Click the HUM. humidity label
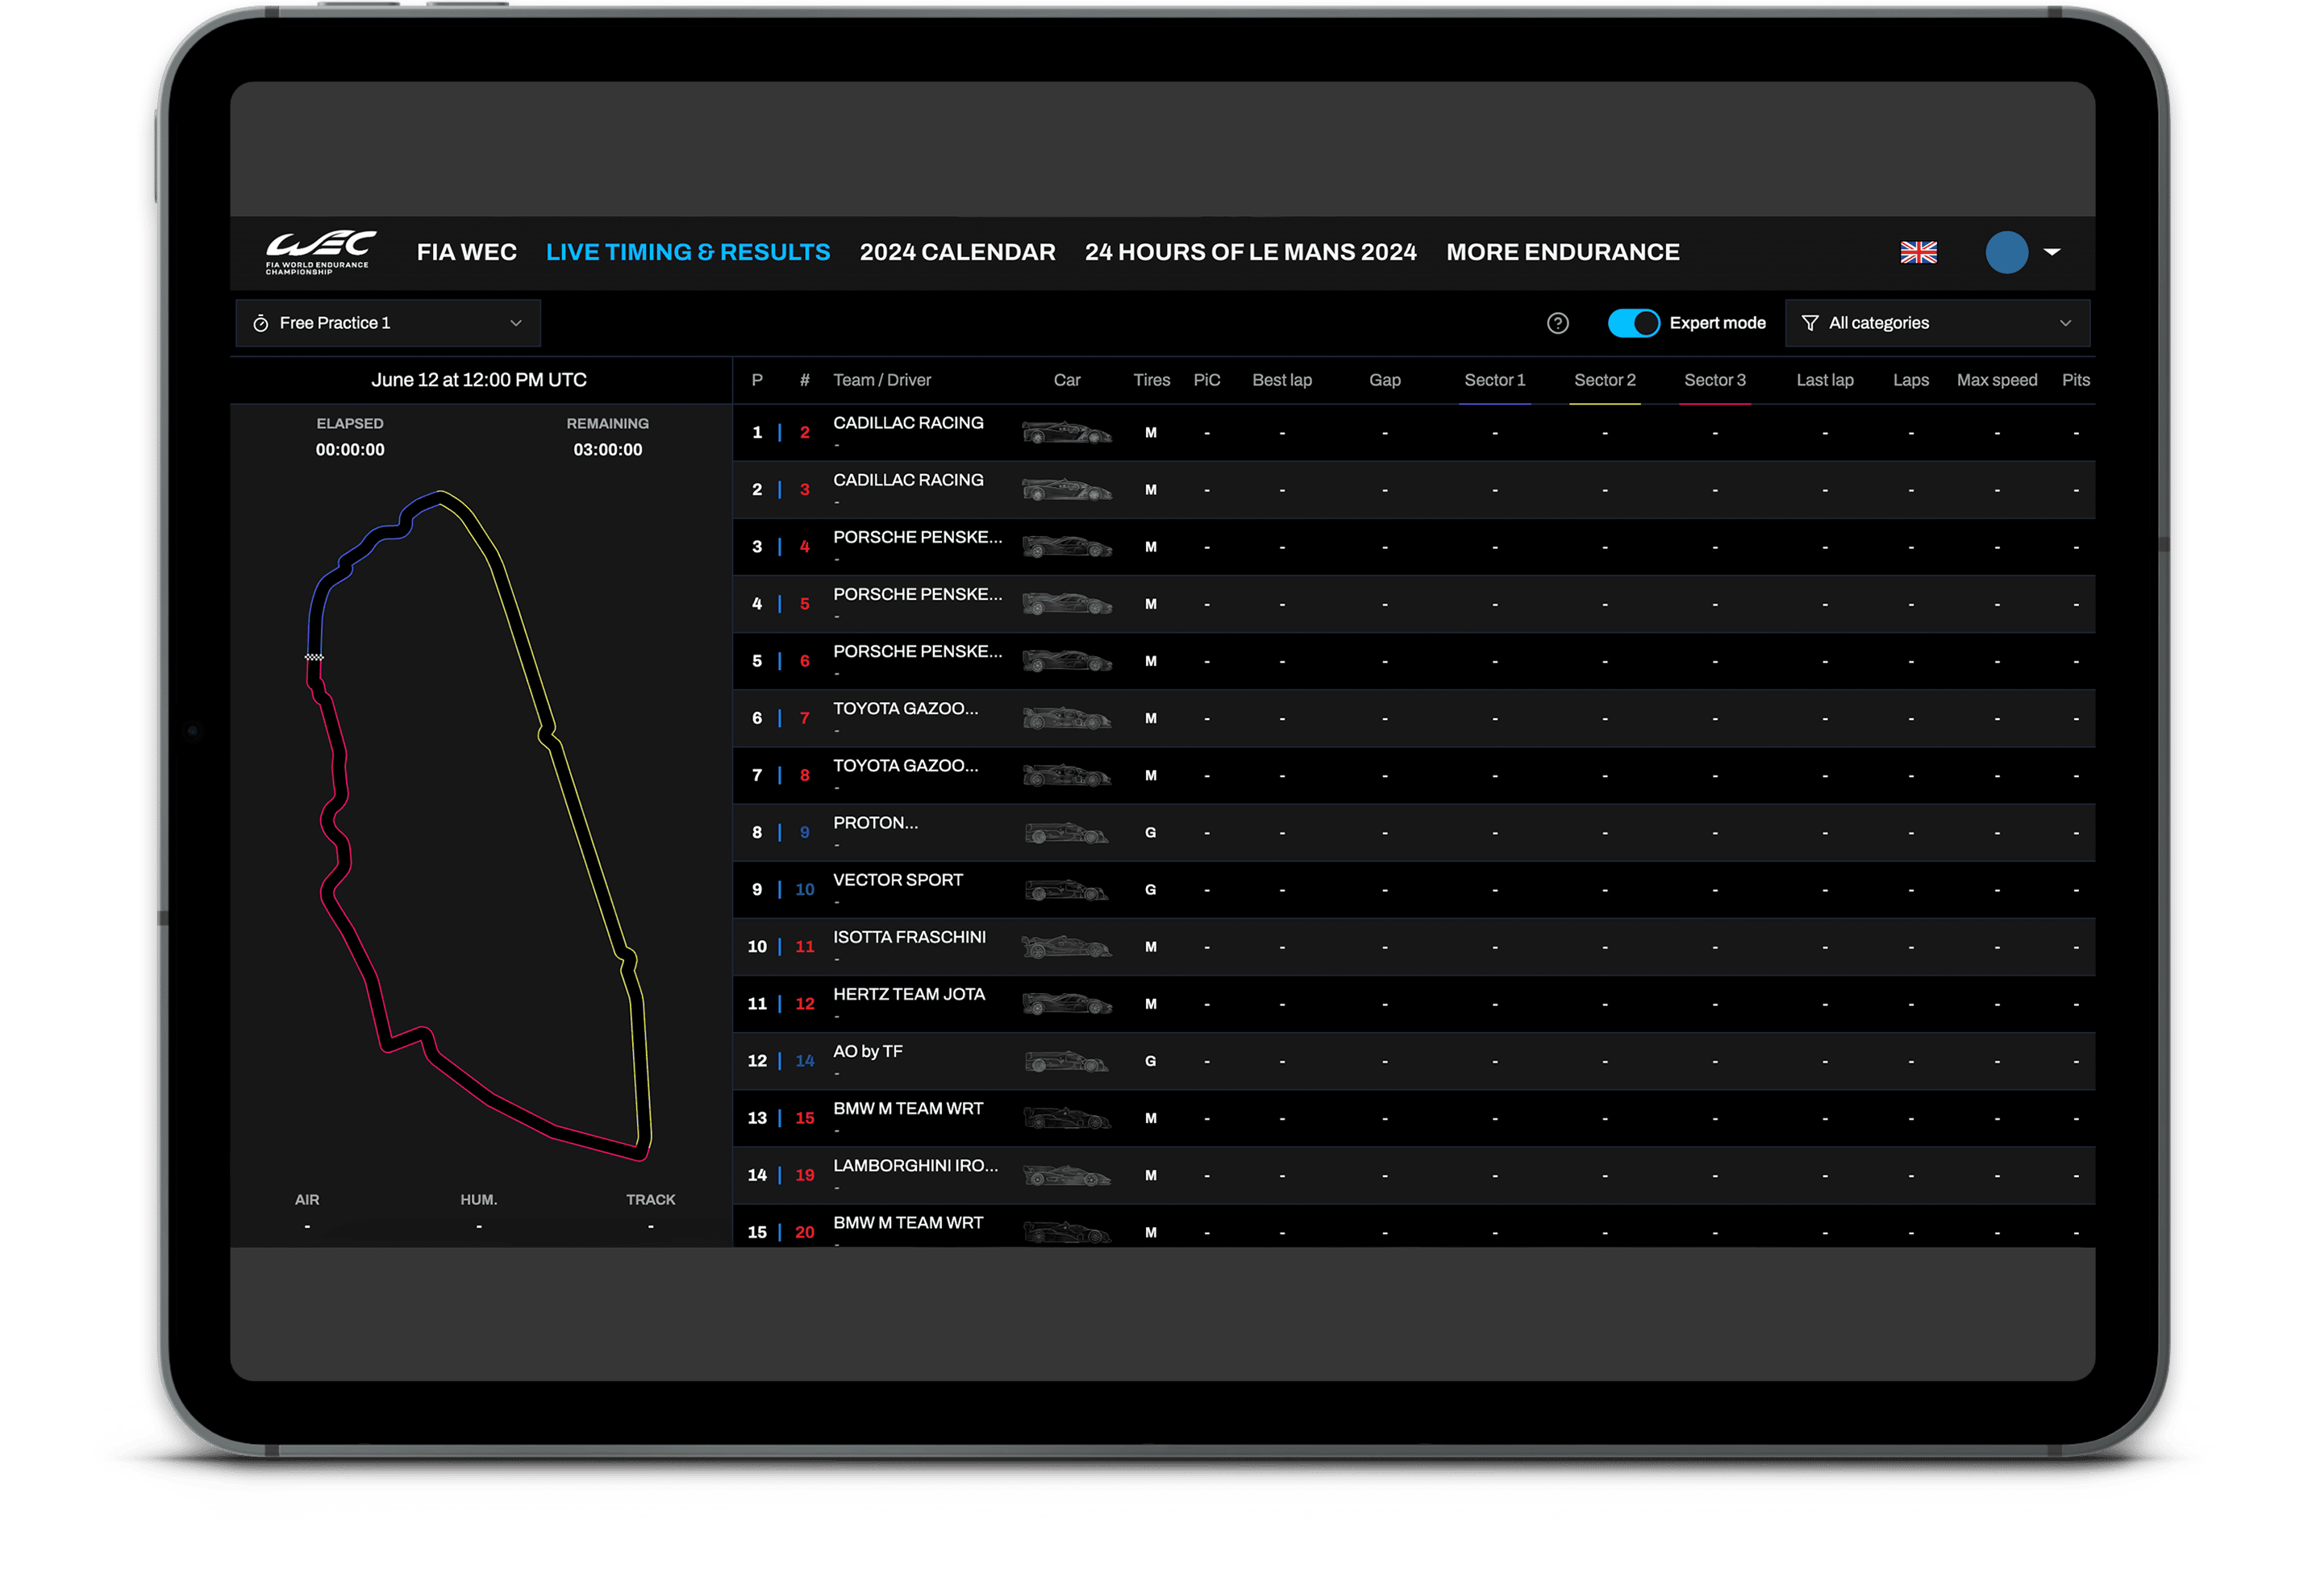The height and width of the screenshot is (1585, 2308). coord(479,1200)
